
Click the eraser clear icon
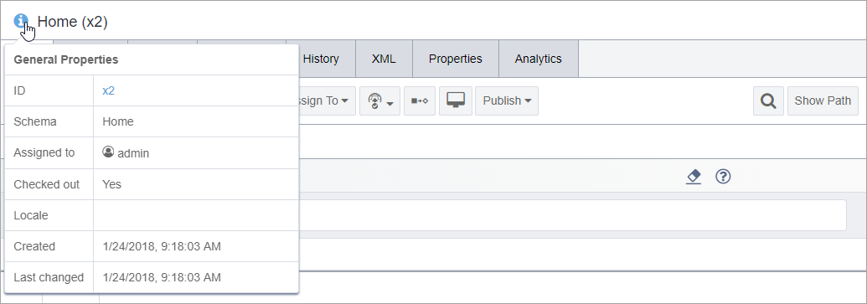tap(694, 177)
